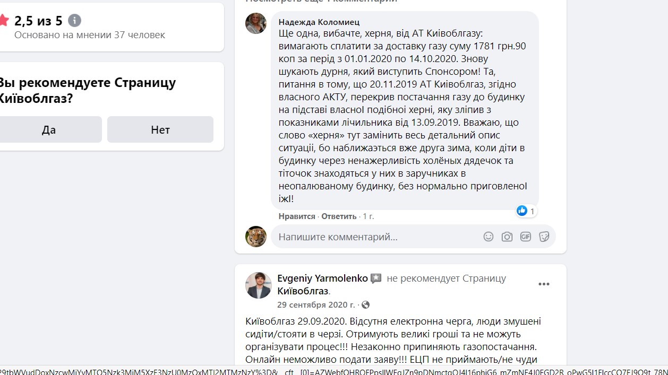This screenshot has height=375, width=668.
Task: Click the blue like reaction icon
Action: (522, 211)
